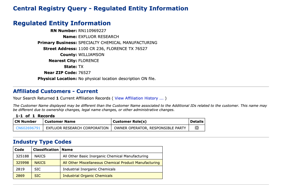Click the Details column header
The height and width of the screenshot is (185, 293).
point(197,122)
